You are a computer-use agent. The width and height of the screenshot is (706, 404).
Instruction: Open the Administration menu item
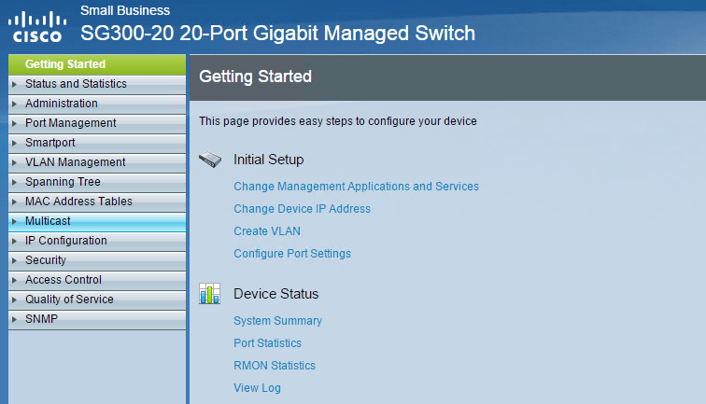[x=62, y=104]
